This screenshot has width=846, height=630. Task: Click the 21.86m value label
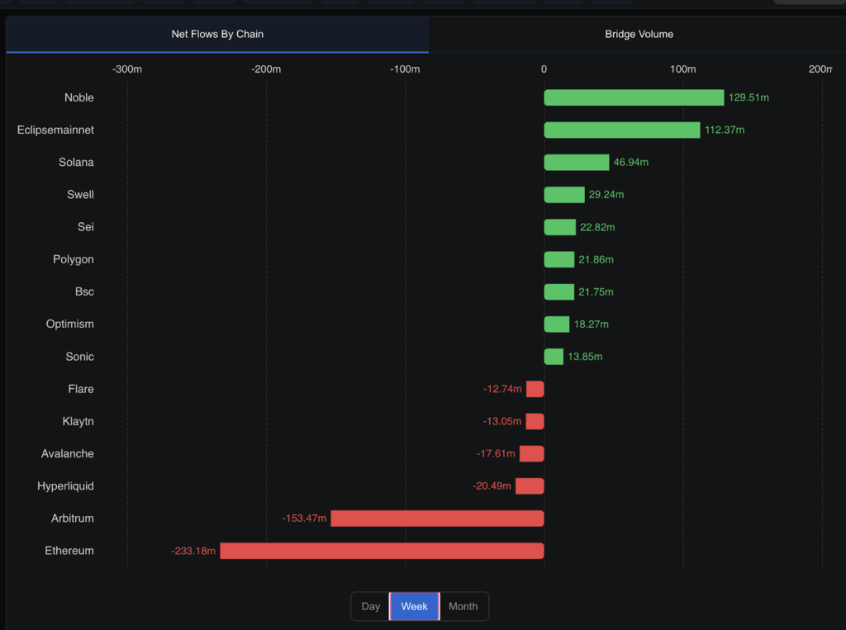596,259
